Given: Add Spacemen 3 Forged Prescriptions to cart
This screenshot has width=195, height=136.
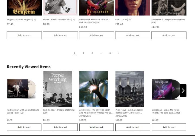Looking at the screenshot, I should click(169, 35).
